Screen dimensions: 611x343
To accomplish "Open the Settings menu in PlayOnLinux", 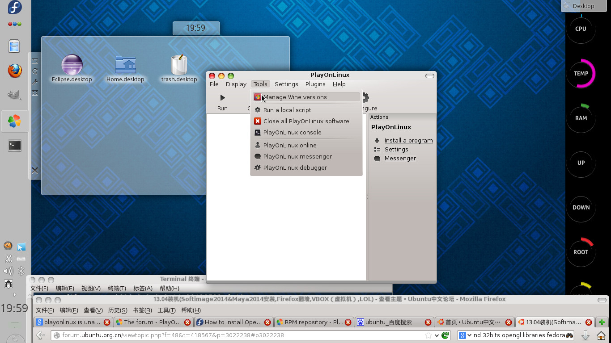I will pos(286,84).
